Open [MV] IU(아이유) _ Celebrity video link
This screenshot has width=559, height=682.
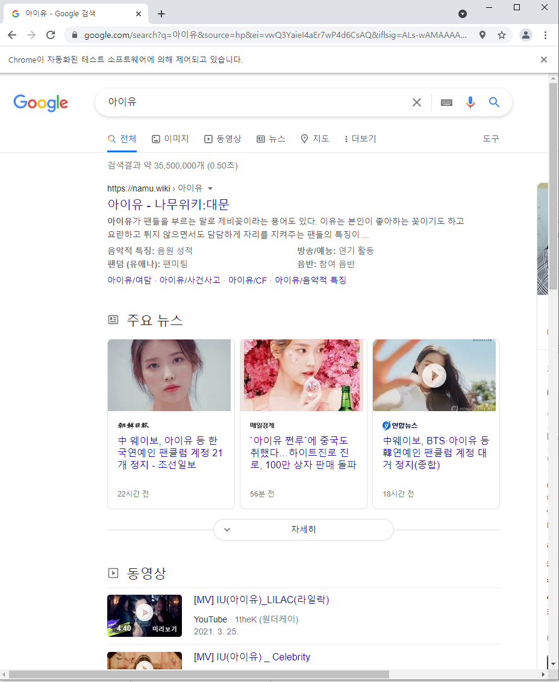[252, 657]
